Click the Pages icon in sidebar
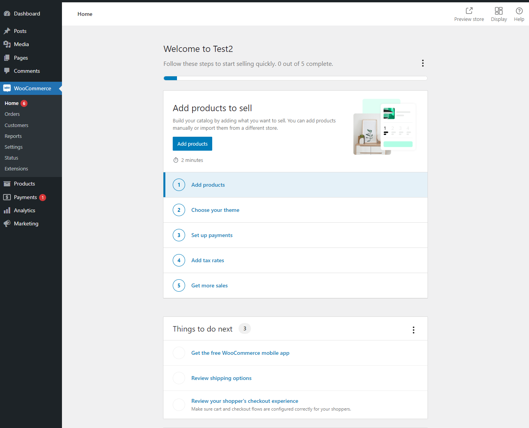Viewport: 529px width, 428px height. click(x=7, y=58)
